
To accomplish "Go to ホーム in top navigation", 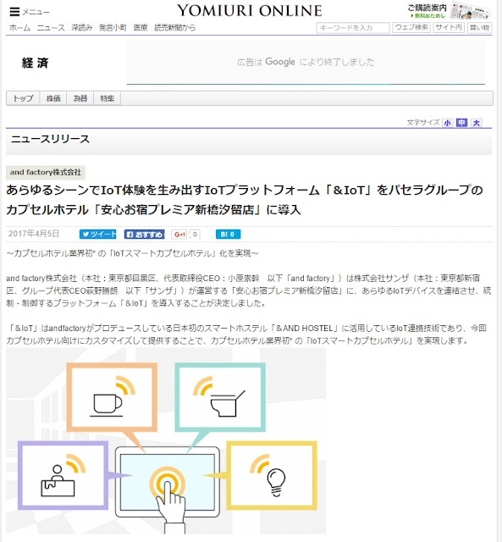I will click(x=19, y=28).
